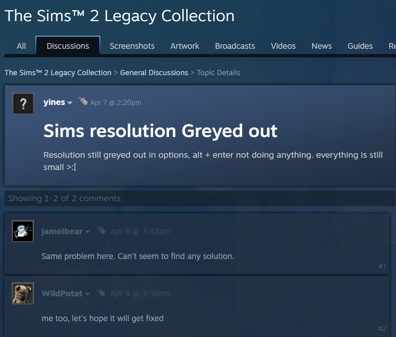396x337 pixels.
Task: Switch to the Screenshots tab
Action: 132,46
